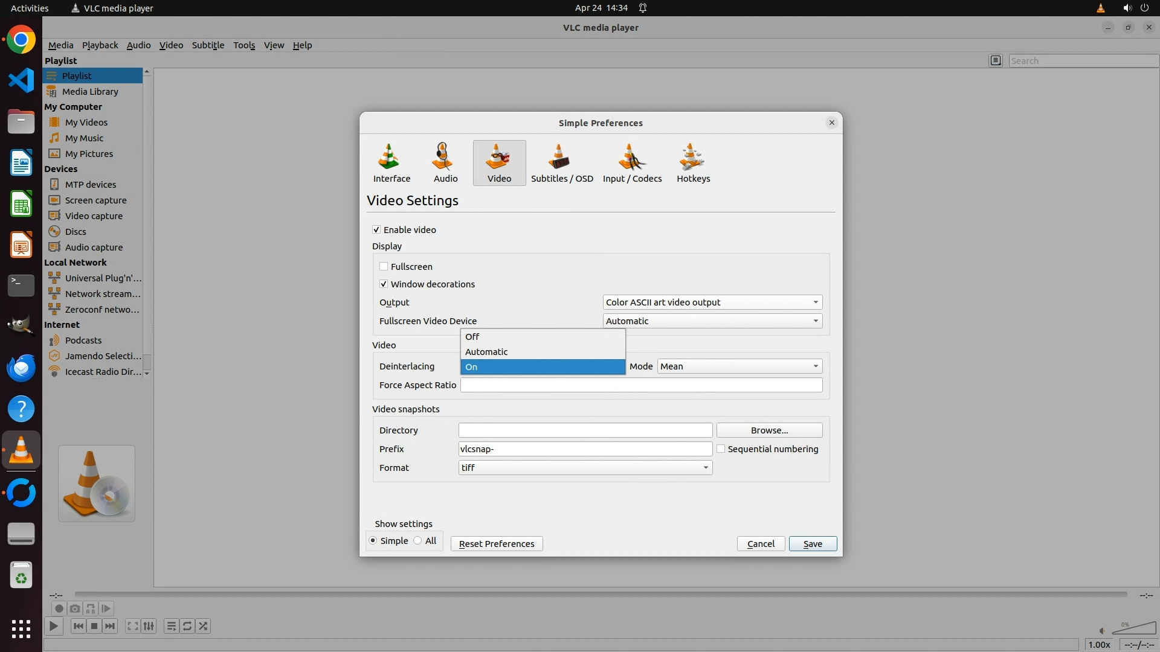
Task: Toggle Sequential numbering checkbox
Action: (721, 449)
